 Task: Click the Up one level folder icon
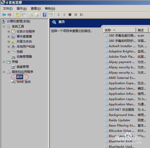[17, 15]
